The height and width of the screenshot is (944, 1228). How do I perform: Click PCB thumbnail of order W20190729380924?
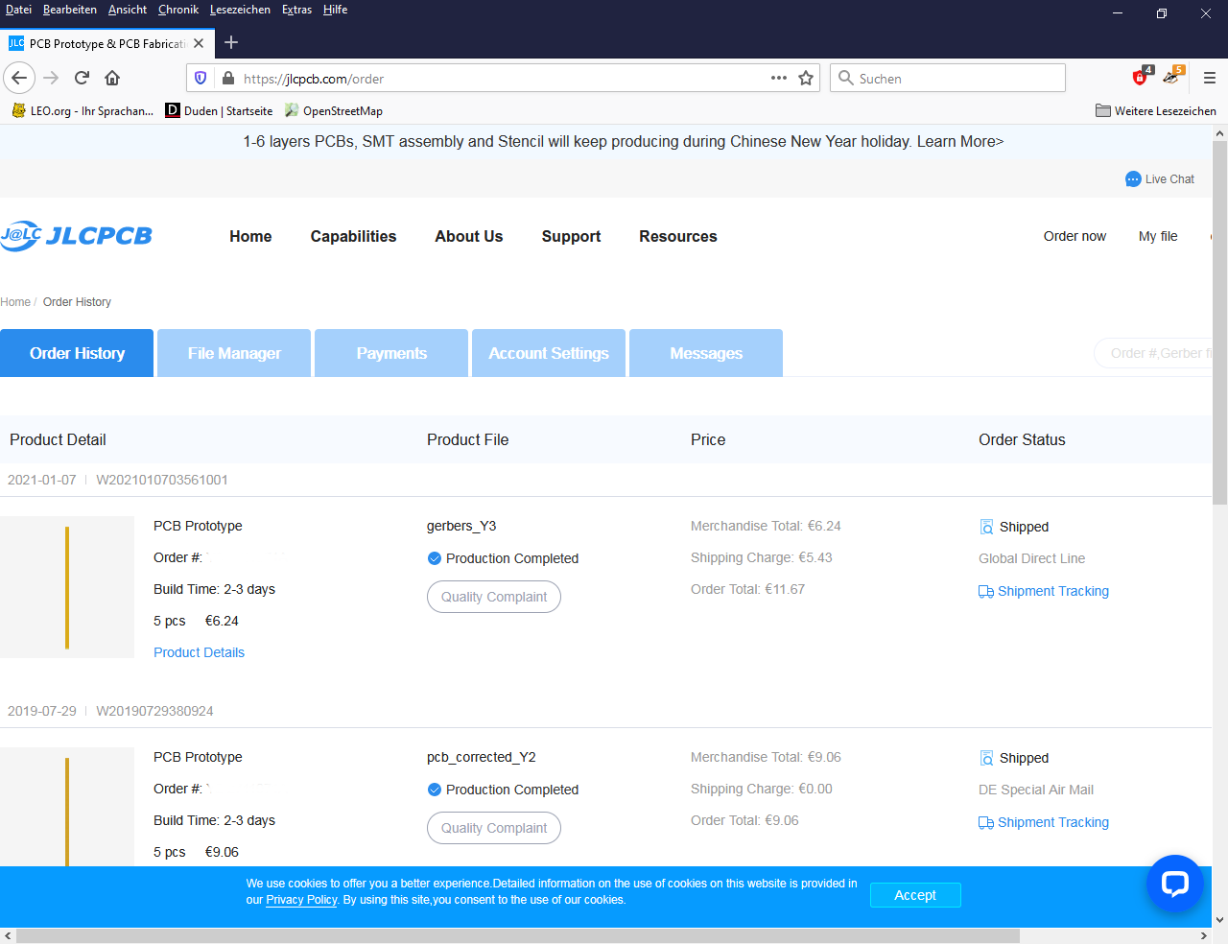click(x=67, y=807)
